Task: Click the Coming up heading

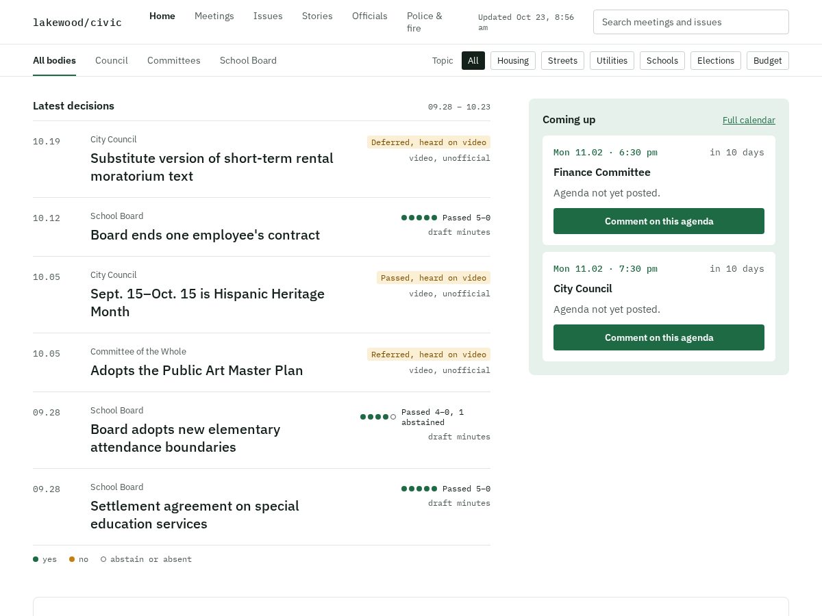Action: point(569,120)
